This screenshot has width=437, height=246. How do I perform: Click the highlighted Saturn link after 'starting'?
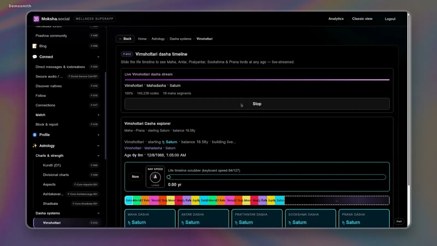[x=170, y=142]
